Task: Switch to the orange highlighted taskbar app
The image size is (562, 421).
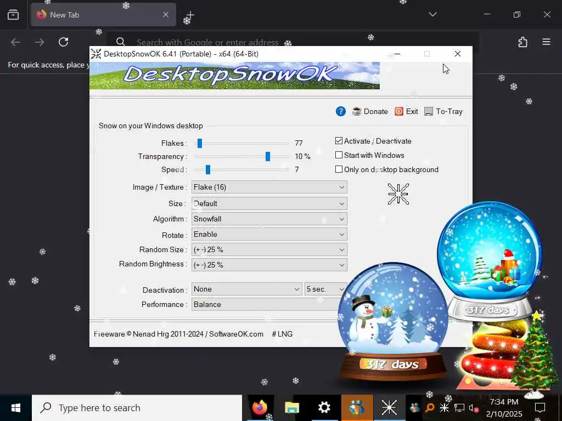Action: click(357, 408)
